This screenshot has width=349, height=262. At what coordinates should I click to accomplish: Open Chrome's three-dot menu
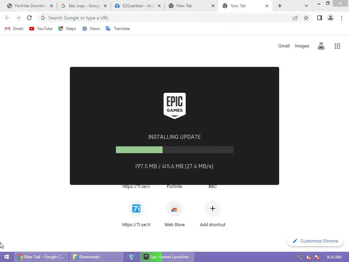(x=342, y=18)
